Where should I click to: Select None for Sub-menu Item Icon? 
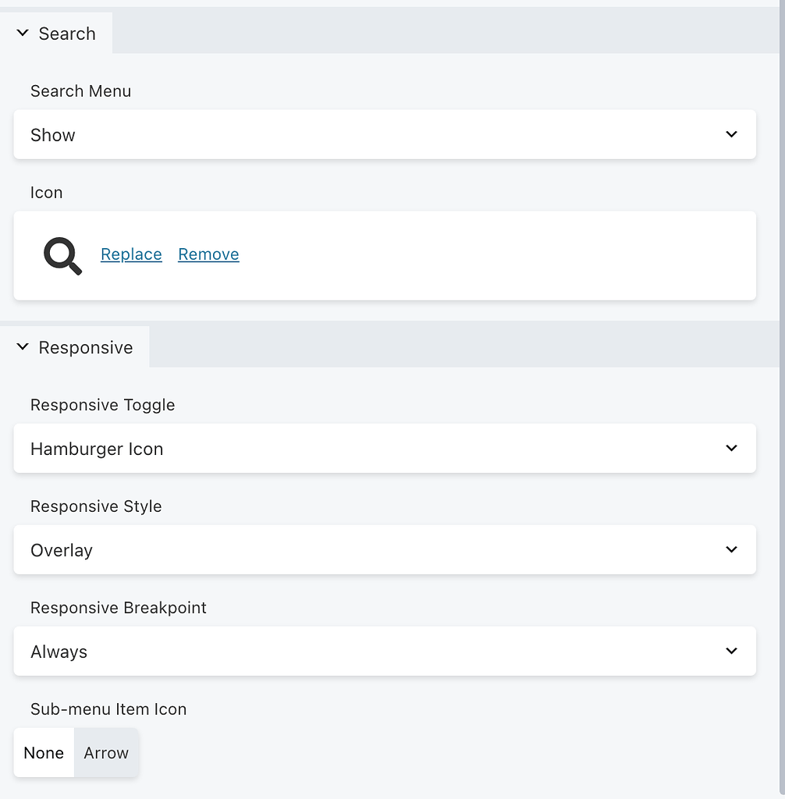pos(43,752)
